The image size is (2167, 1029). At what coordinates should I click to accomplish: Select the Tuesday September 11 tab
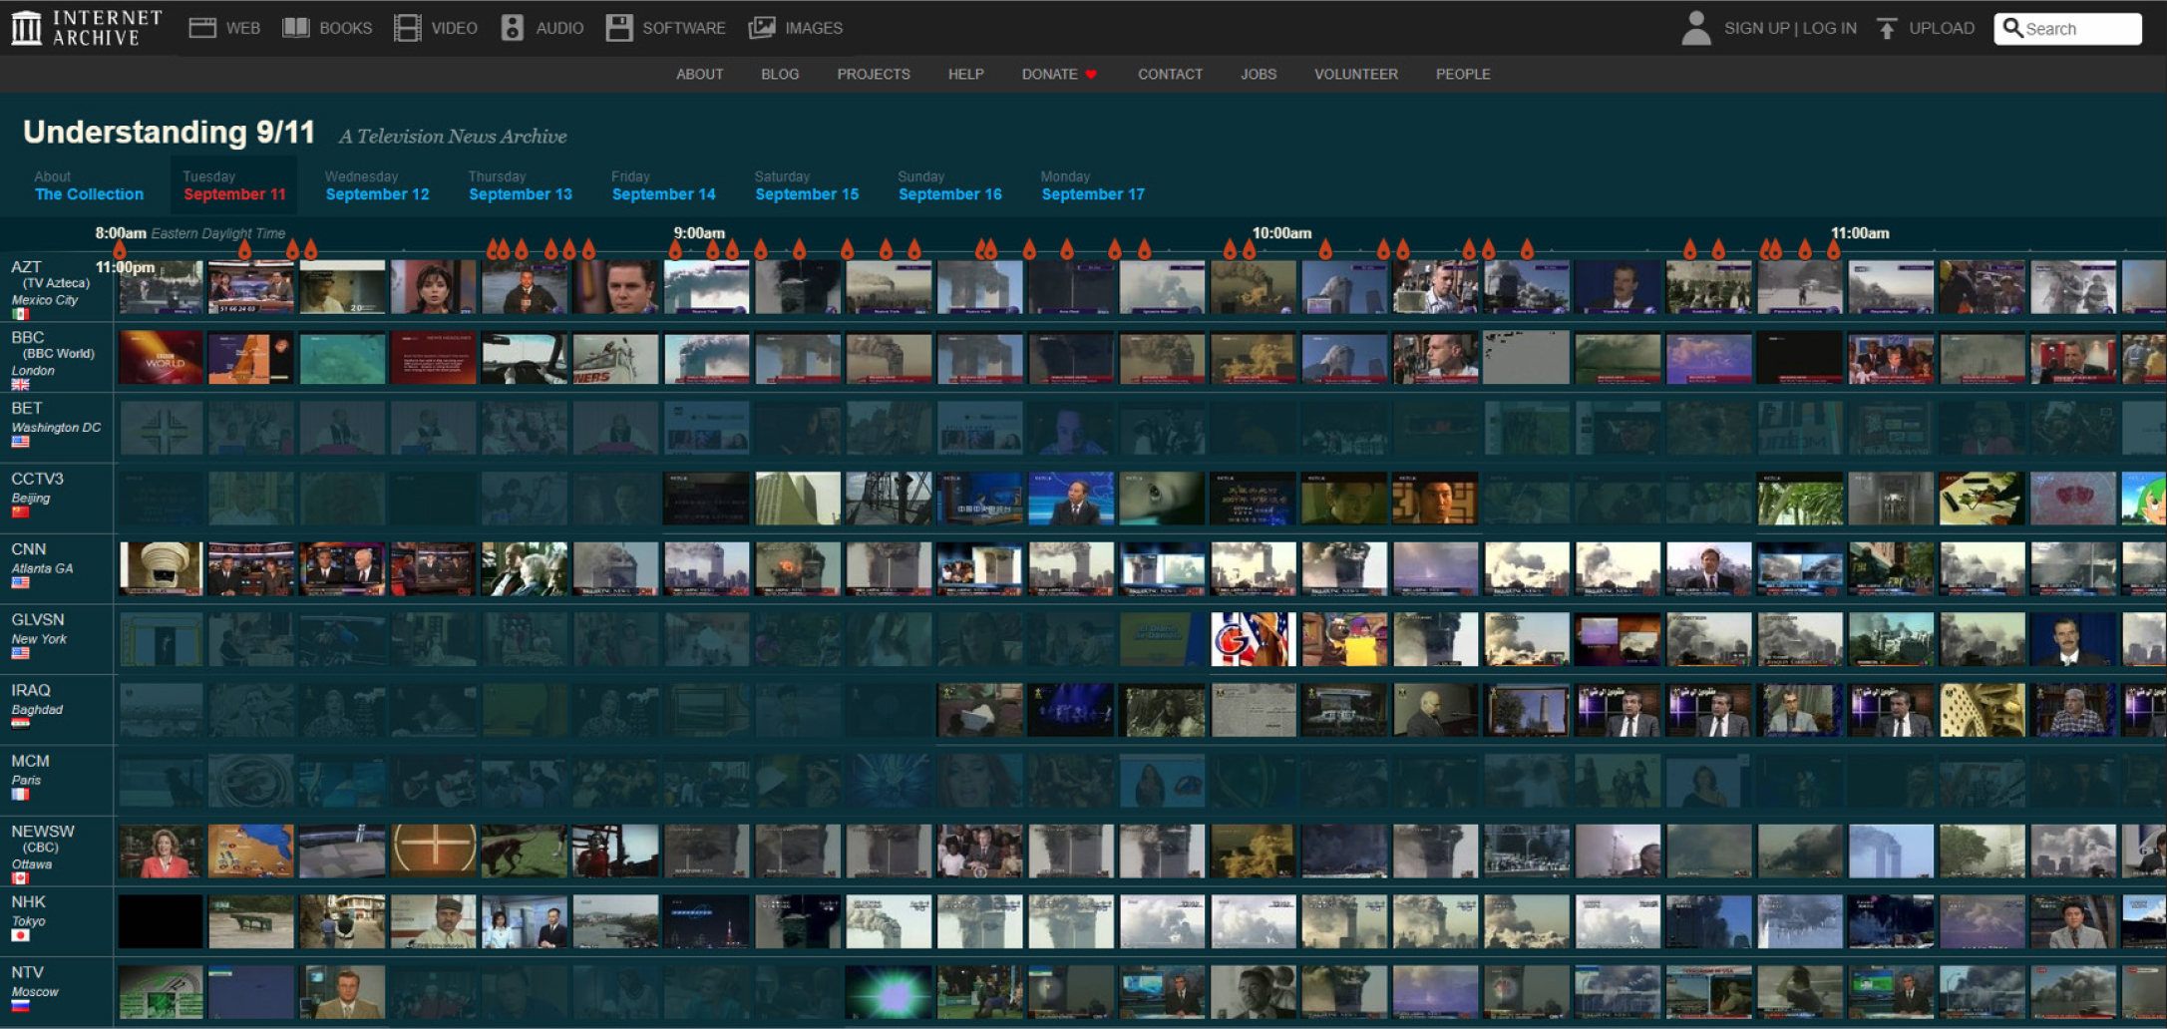coord(234,185)
